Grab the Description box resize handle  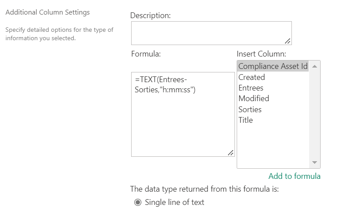point(287,41)
